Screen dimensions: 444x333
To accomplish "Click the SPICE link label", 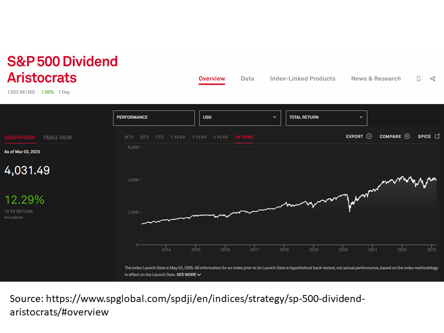I will [x=425, y=136].
